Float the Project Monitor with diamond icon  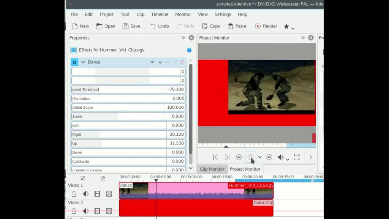point(303,38)
